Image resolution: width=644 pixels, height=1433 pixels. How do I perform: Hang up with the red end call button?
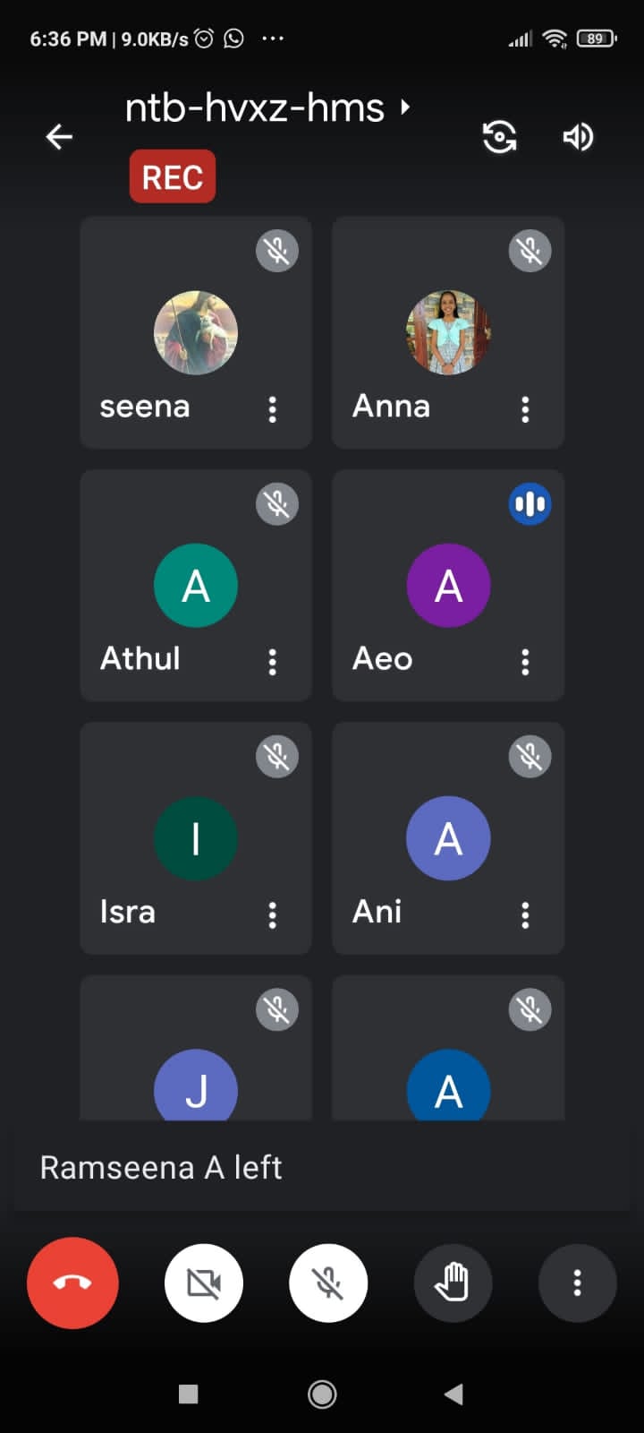click(x=72, y=1283)
